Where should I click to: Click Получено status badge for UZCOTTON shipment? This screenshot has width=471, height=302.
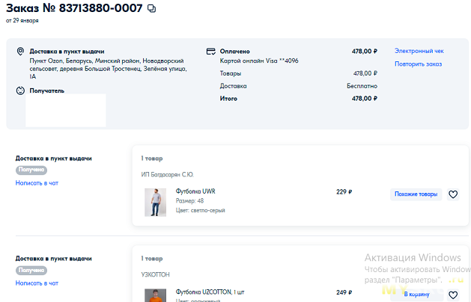[x=31, y=270]
